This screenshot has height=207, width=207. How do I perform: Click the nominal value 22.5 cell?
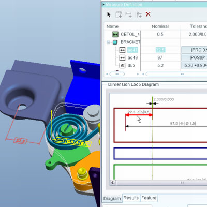click(160, 50)
